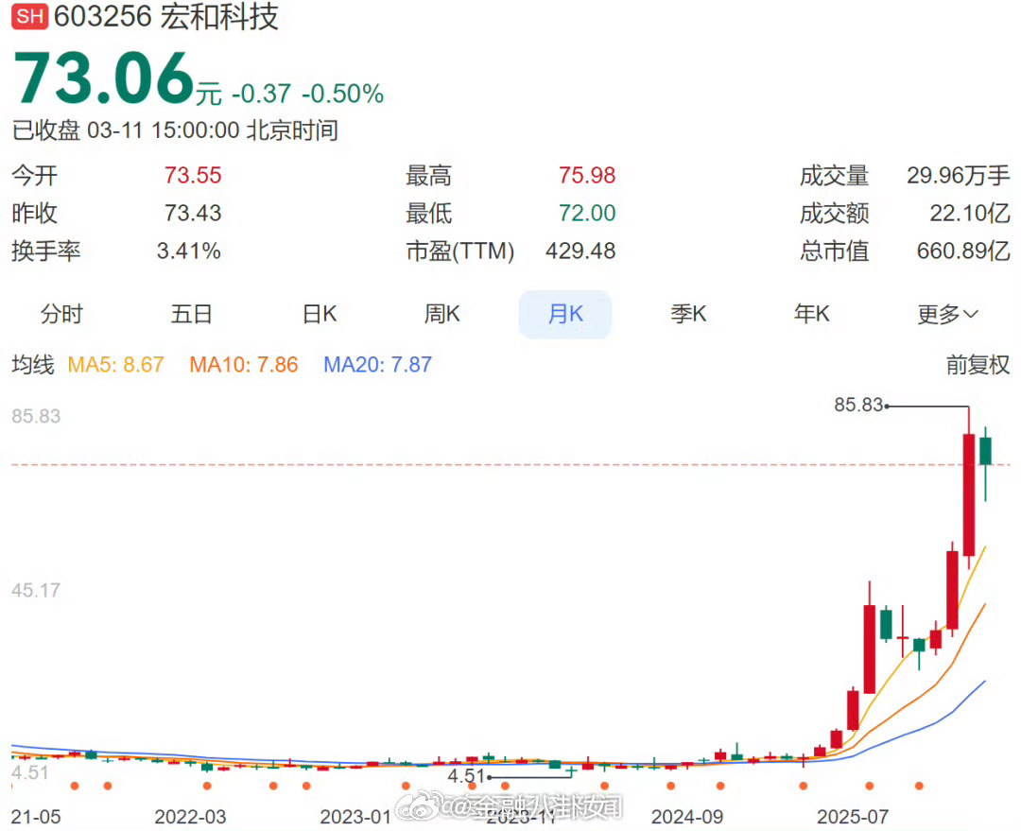Click the percent change -0.50%
1021x831 pixels.
(x=342, y=94)
